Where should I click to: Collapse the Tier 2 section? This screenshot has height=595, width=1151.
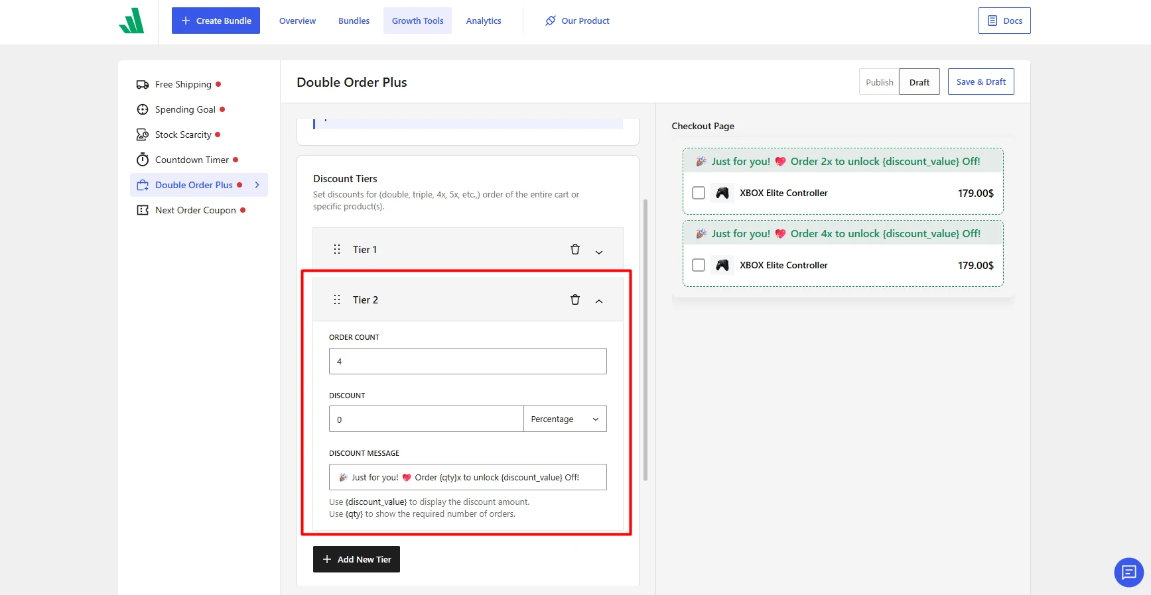pos(599,301)
